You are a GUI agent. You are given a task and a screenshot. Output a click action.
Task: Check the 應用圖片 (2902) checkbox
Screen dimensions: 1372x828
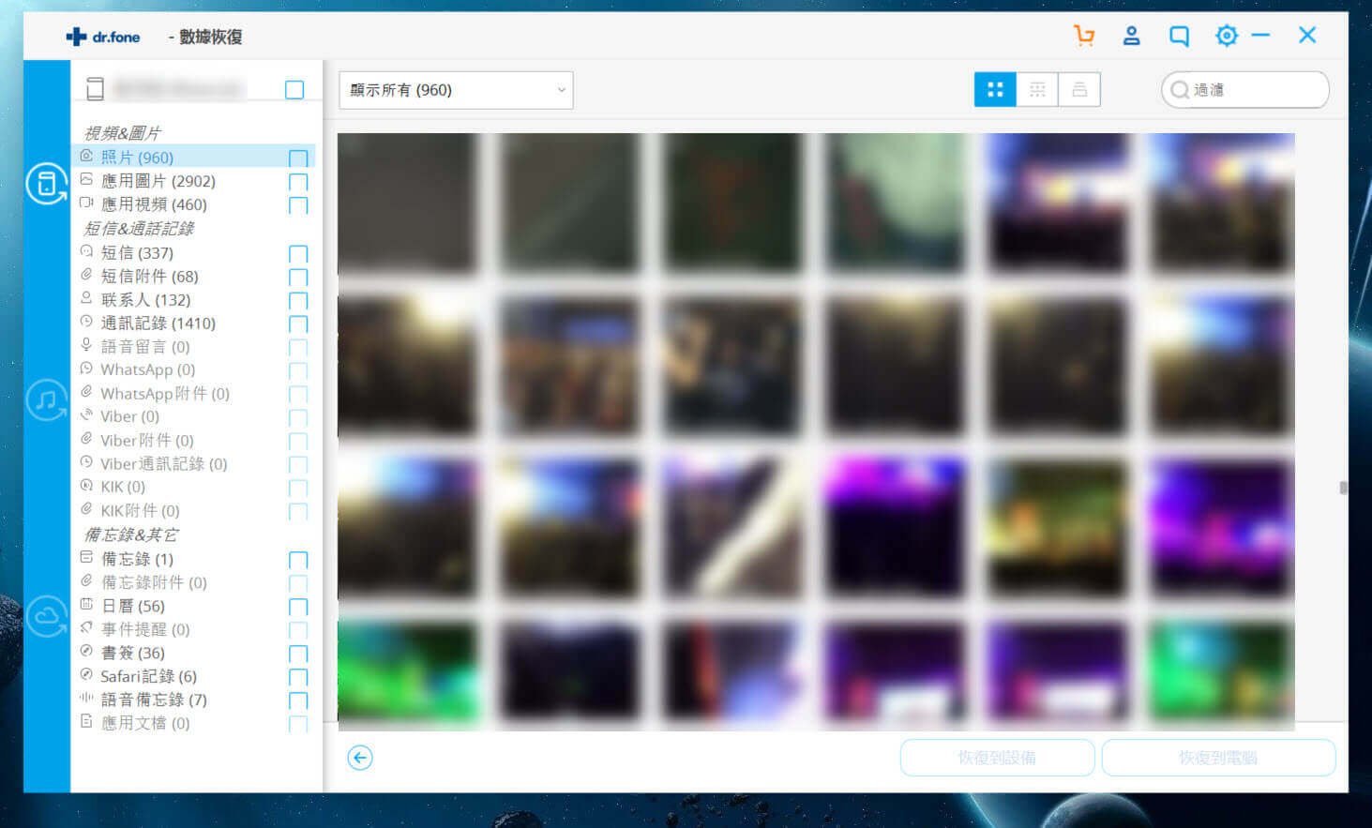pos(298,182)
